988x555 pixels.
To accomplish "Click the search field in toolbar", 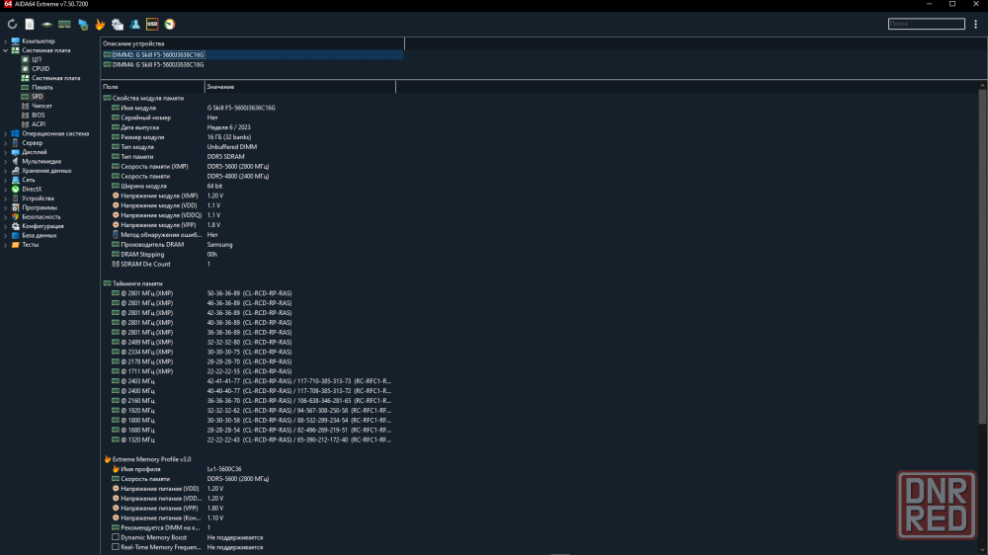I will tap(927, 24).
